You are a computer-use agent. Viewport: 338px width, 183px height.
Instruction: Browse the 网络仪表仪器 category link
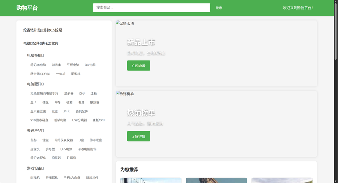coord(64,140)
